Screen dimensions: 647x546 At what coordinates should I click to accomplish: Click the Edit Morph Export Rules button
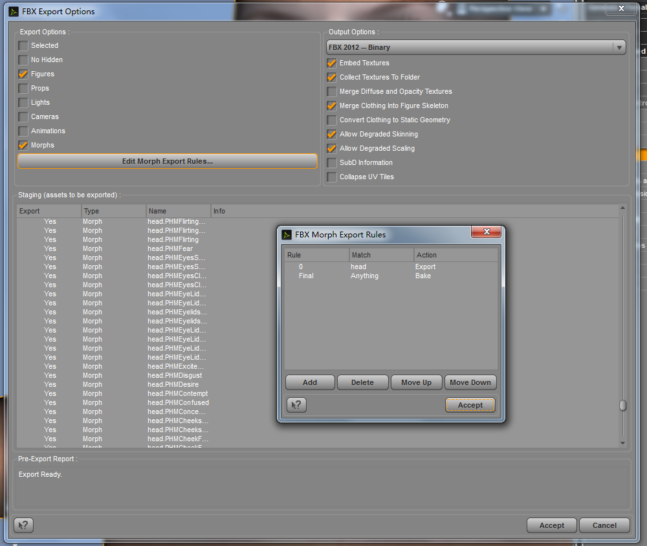click(168, 161)
